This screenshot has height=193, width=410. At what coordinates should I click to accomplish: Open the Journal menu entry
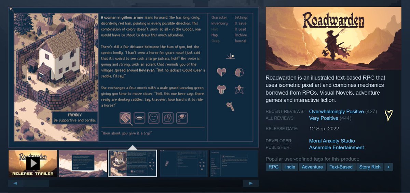click(x=241, y=41)
